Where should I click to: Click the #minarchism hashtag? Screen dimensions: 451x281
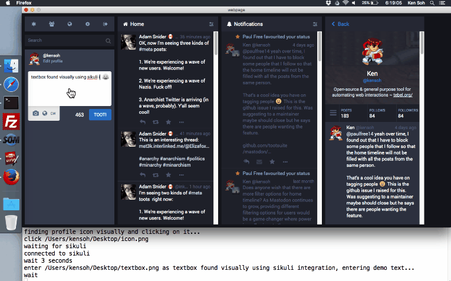tap(177, 165)
